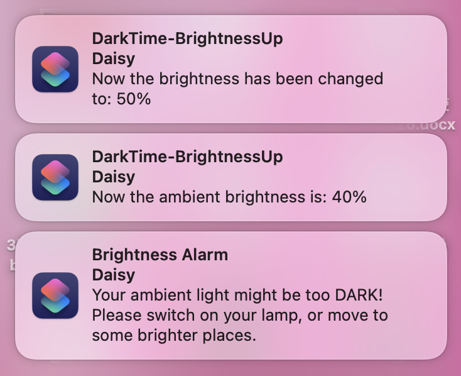This screenshot has width=461, height=376.
Task: Open the Brightness Alarm notification title
Action: (x=160, y=255)
